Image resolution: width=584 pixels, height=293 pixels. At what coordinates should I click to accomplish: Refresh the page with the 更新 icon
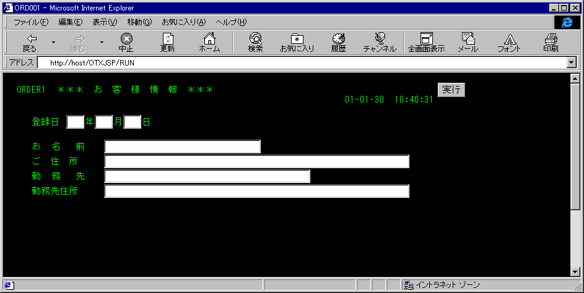tap(168, 43)
